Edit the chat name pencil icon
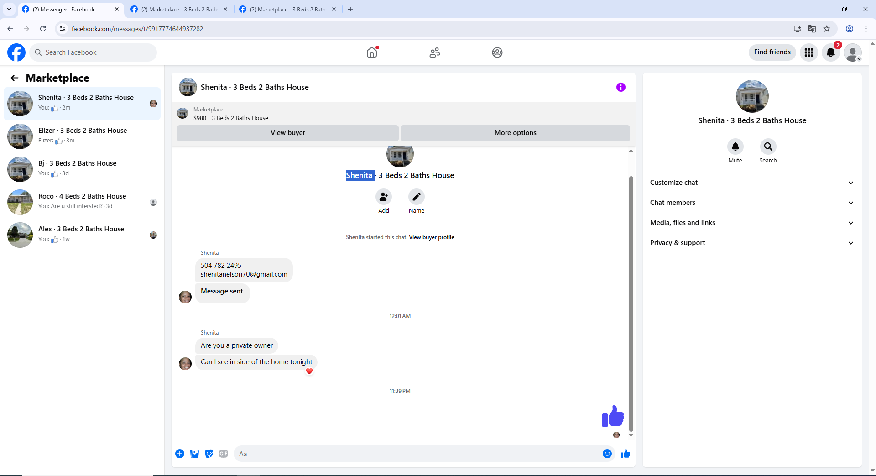 coord(417,197)
